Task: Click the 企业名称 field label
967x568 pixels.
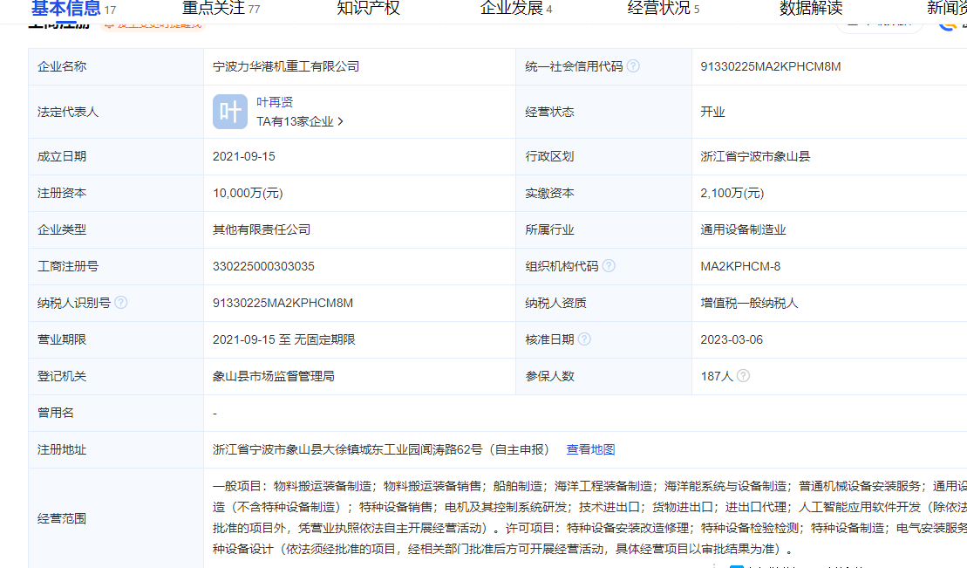Action: click(62, 66)
